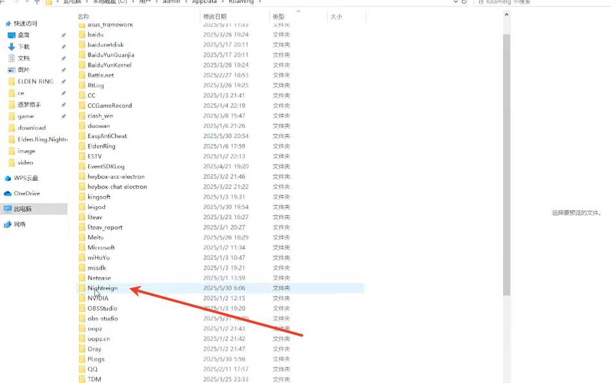Select the EasyAntiCheat folder
The width and height of the screenshot is (611, 383).
(x=107, y=136)
